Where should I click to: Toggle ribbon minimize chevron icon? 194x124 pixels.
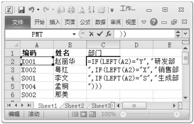[x=144, y=22]
